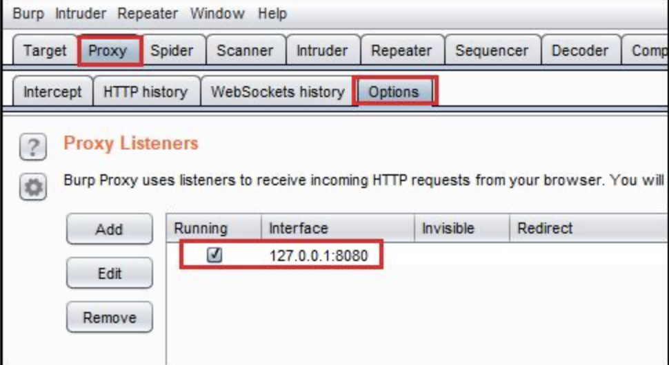Click the Edit listener button
The image size is (669, 365).
[x=109, y=273]
